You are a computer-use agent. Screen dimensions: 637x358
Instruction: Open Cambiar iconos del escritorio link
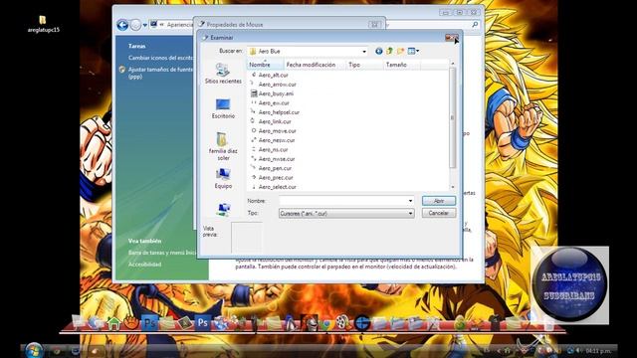tap(161, 58)
